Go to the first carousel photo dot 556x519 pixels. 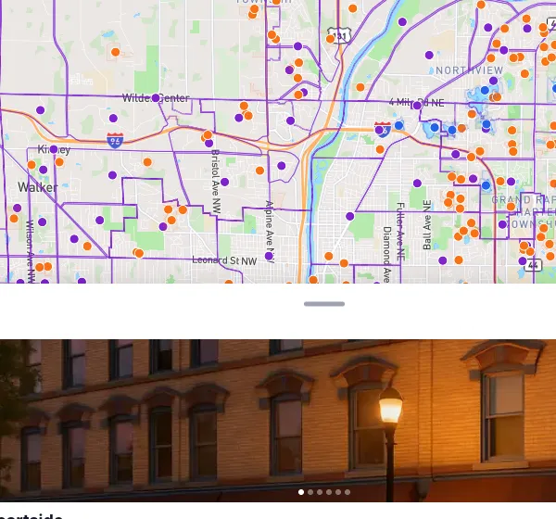[x=301, y=492]
